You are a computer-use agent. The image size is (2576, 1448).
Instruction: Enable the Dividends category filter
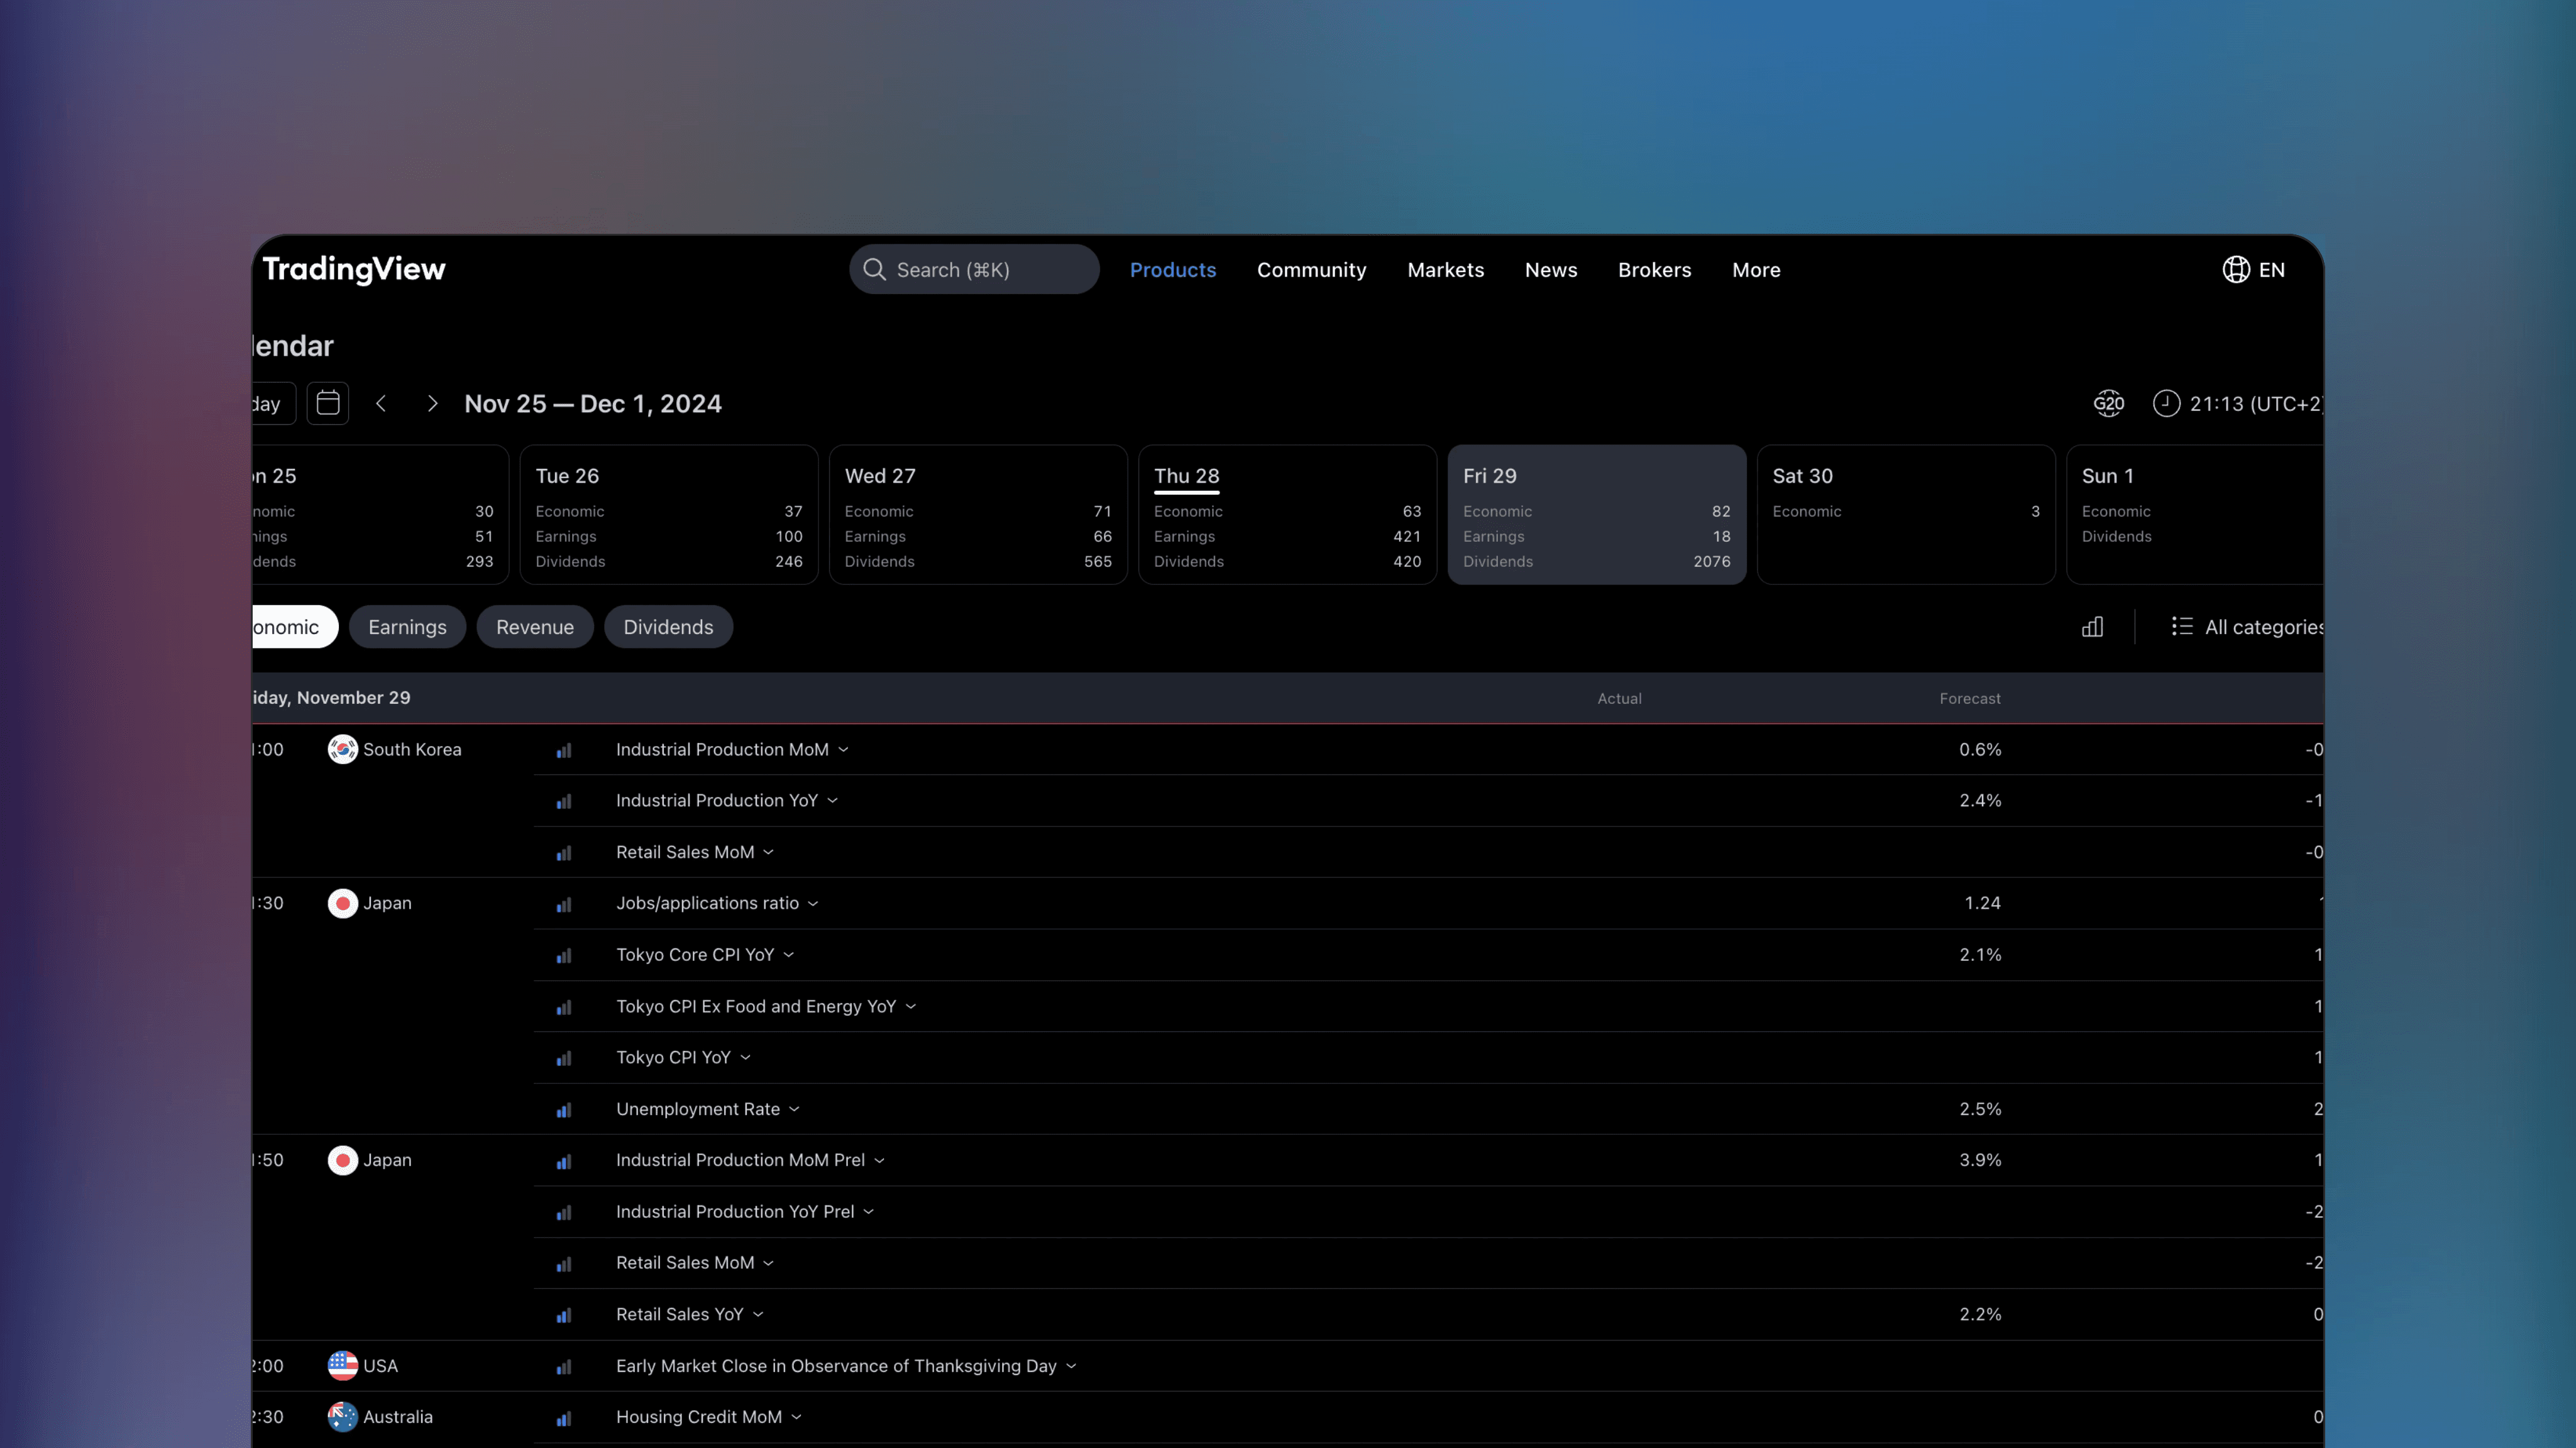(668, 626)
